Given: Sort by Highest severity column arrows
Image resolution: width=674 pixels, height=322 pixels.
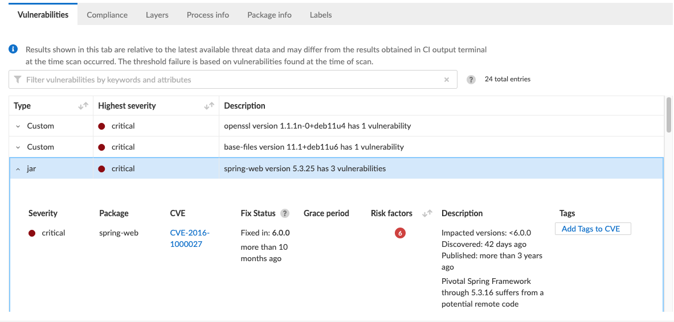Looking at the screenshot, I should click(x=209, y=106).
